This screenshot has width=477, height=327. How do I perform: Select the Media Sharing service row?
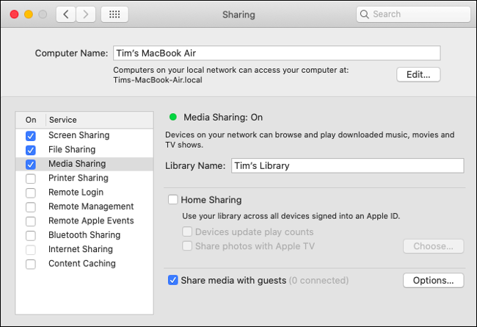[x=84, y=164]
